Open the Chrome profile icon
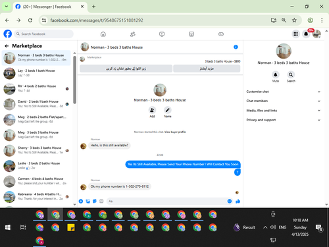Viewport: 329px width, 247px height. coord(310,20)
